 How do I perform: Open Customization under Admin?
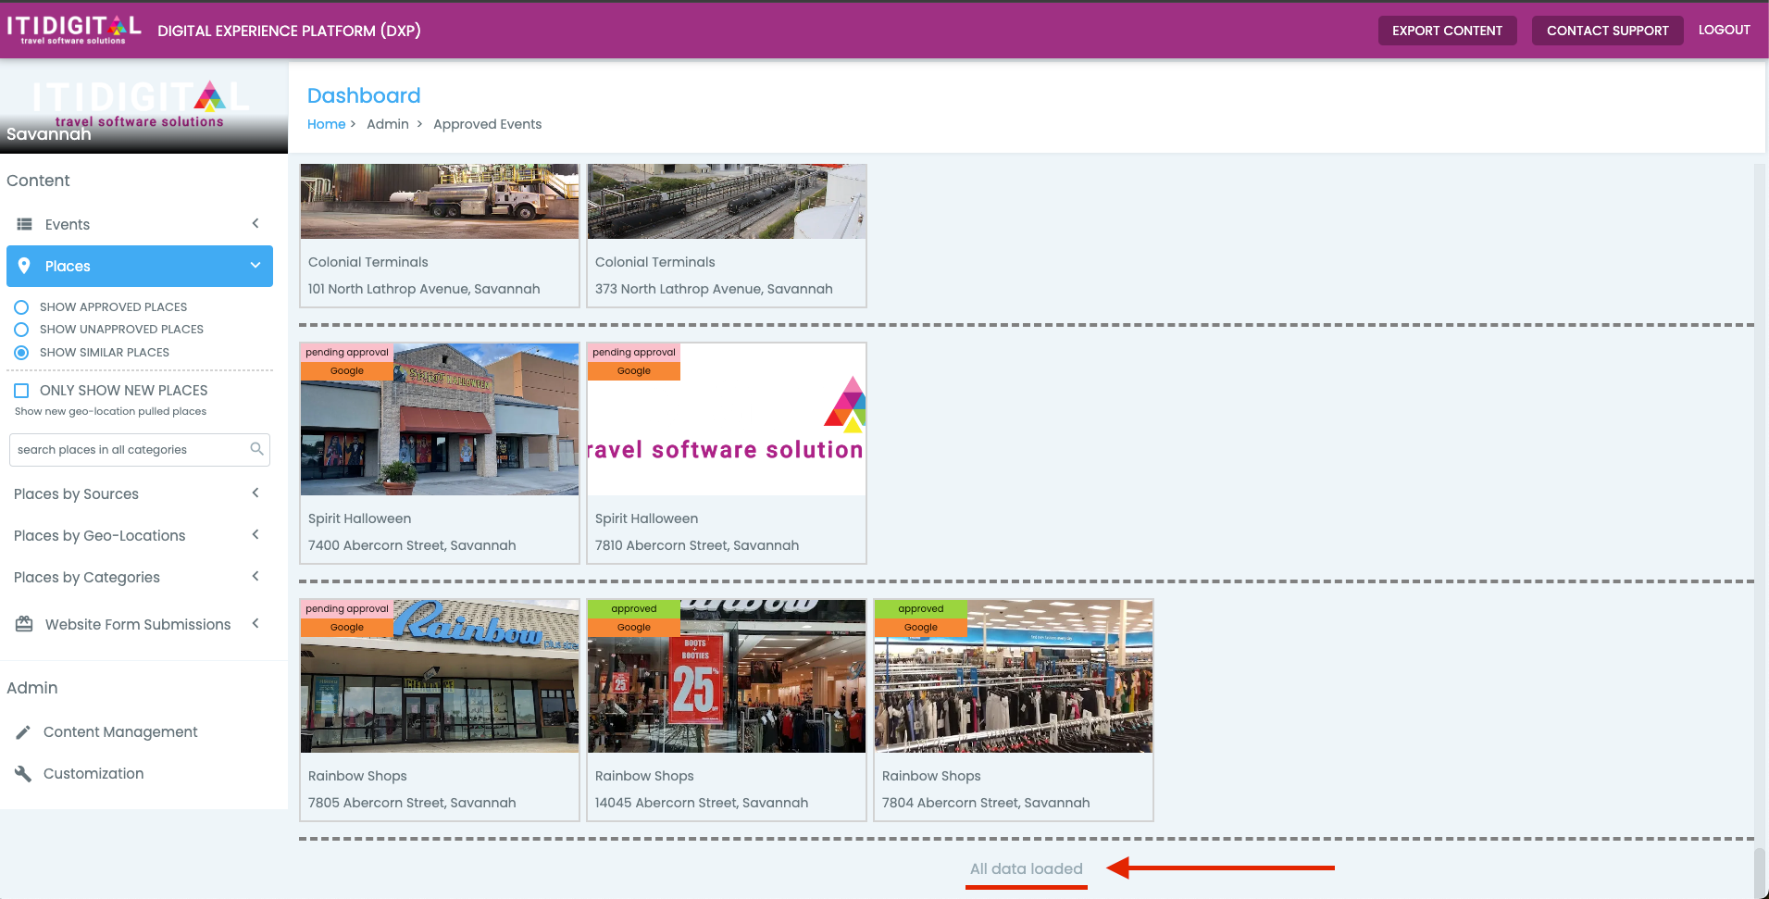coord(93,773)
